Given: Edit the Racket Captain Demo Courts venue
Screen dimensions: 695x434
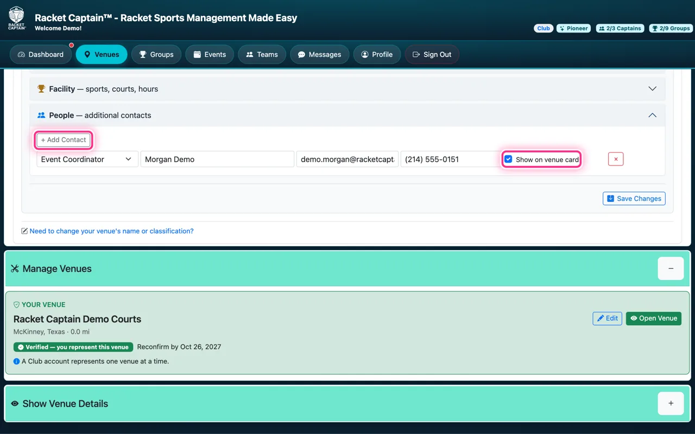Looking at the screenshot, I should [x=607, y=318].
